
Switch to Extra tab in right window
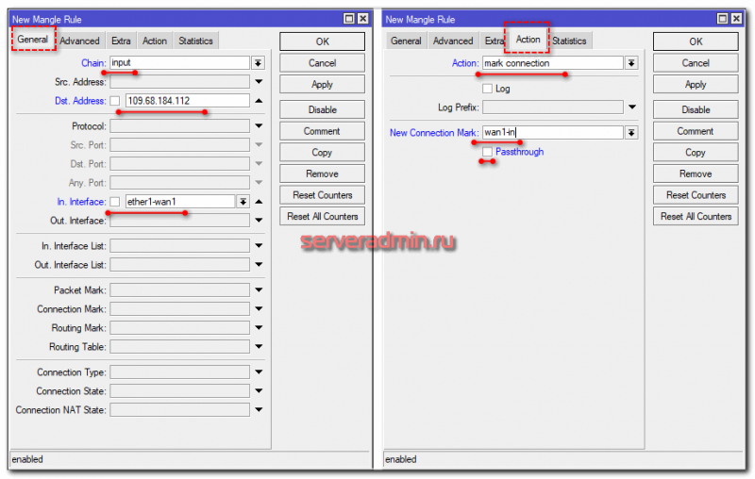coord(493,41)
